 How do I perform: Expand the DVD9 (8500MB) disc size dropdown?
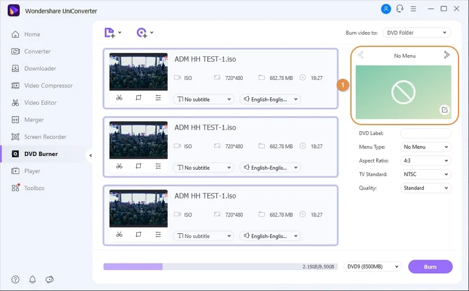(372, 267)
